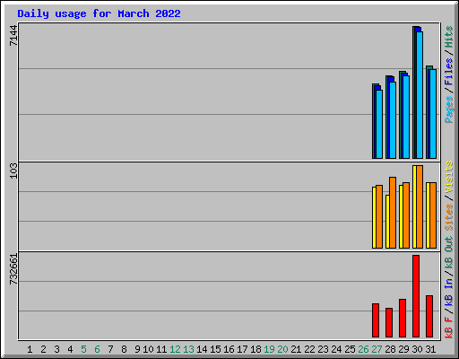Click the 7144 hits axis value
The width and height of the screenshot is (459, 359).
point(13,36)
